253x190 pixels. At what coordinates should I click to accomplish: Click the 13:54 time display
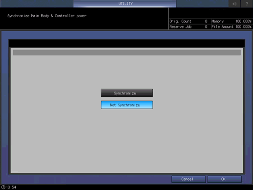pos(11,187)
